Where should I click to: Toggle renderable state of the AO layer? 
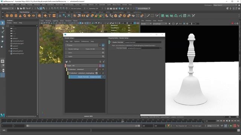click(103, 66)
